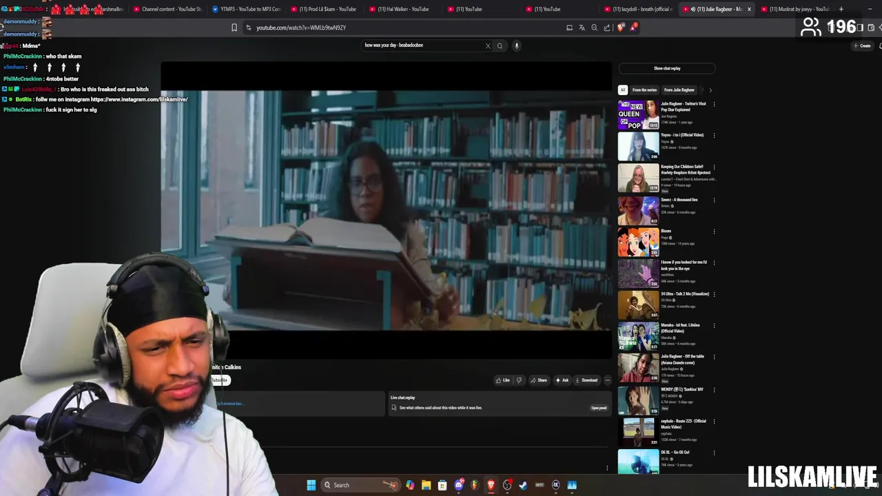Click the translate page icon in address bar

pos(582,28)
